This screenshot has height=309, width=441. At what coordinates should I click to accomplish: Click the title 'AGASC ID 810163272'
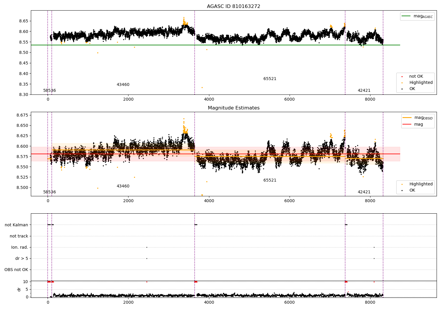coord(233,6)
